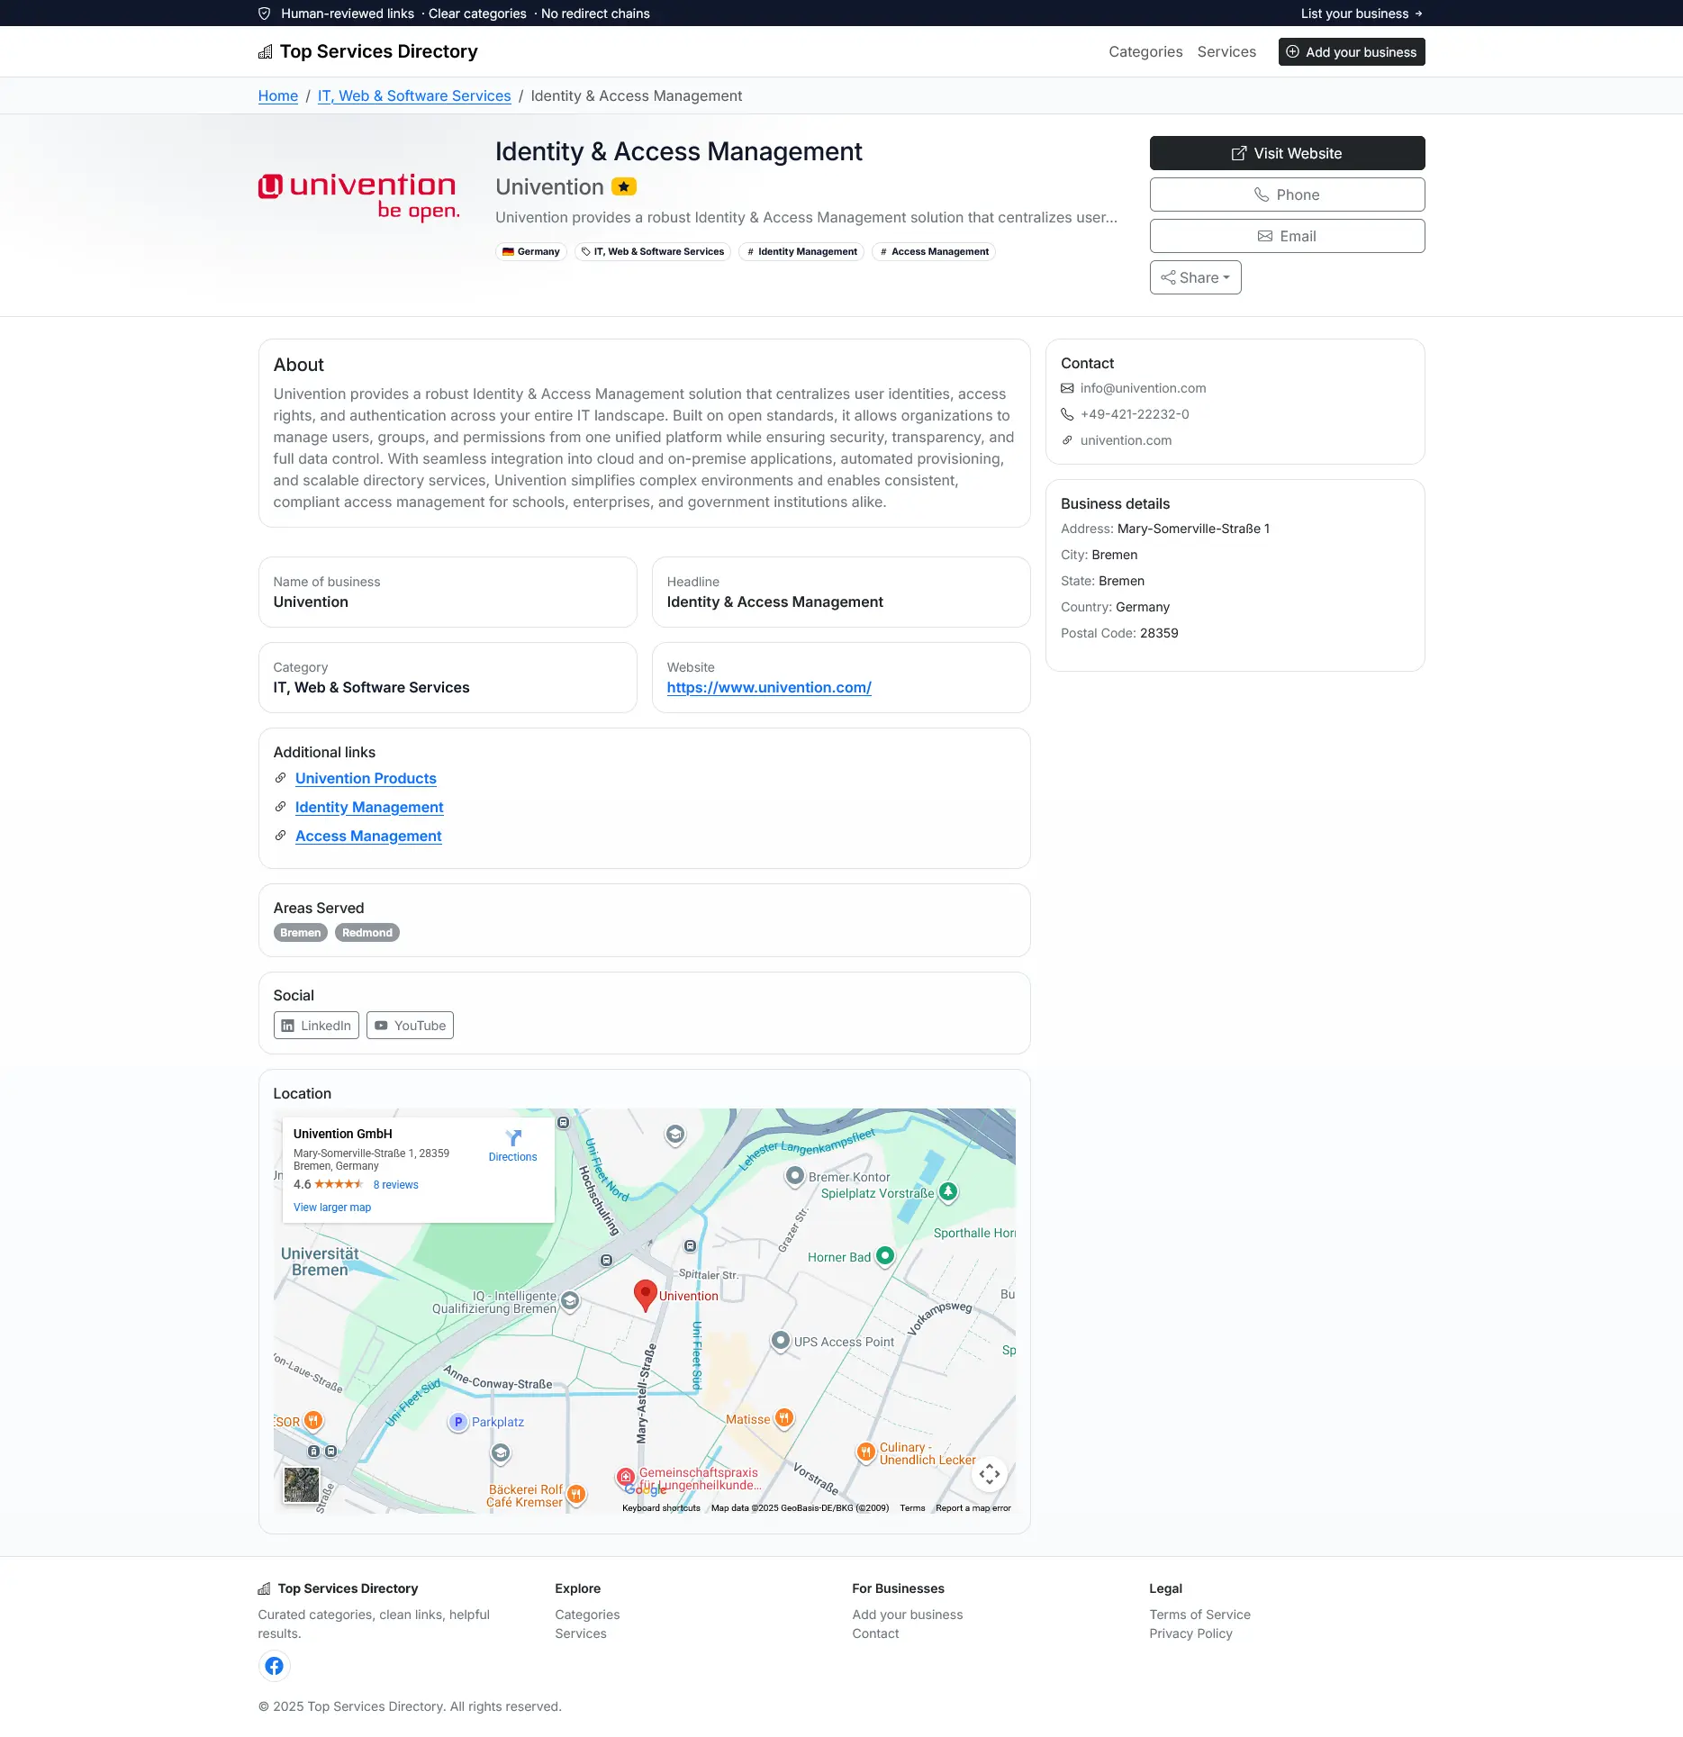Click footer Contact link
Viewport: 1683px width, 1737px height.
(x=875, y=1634)
